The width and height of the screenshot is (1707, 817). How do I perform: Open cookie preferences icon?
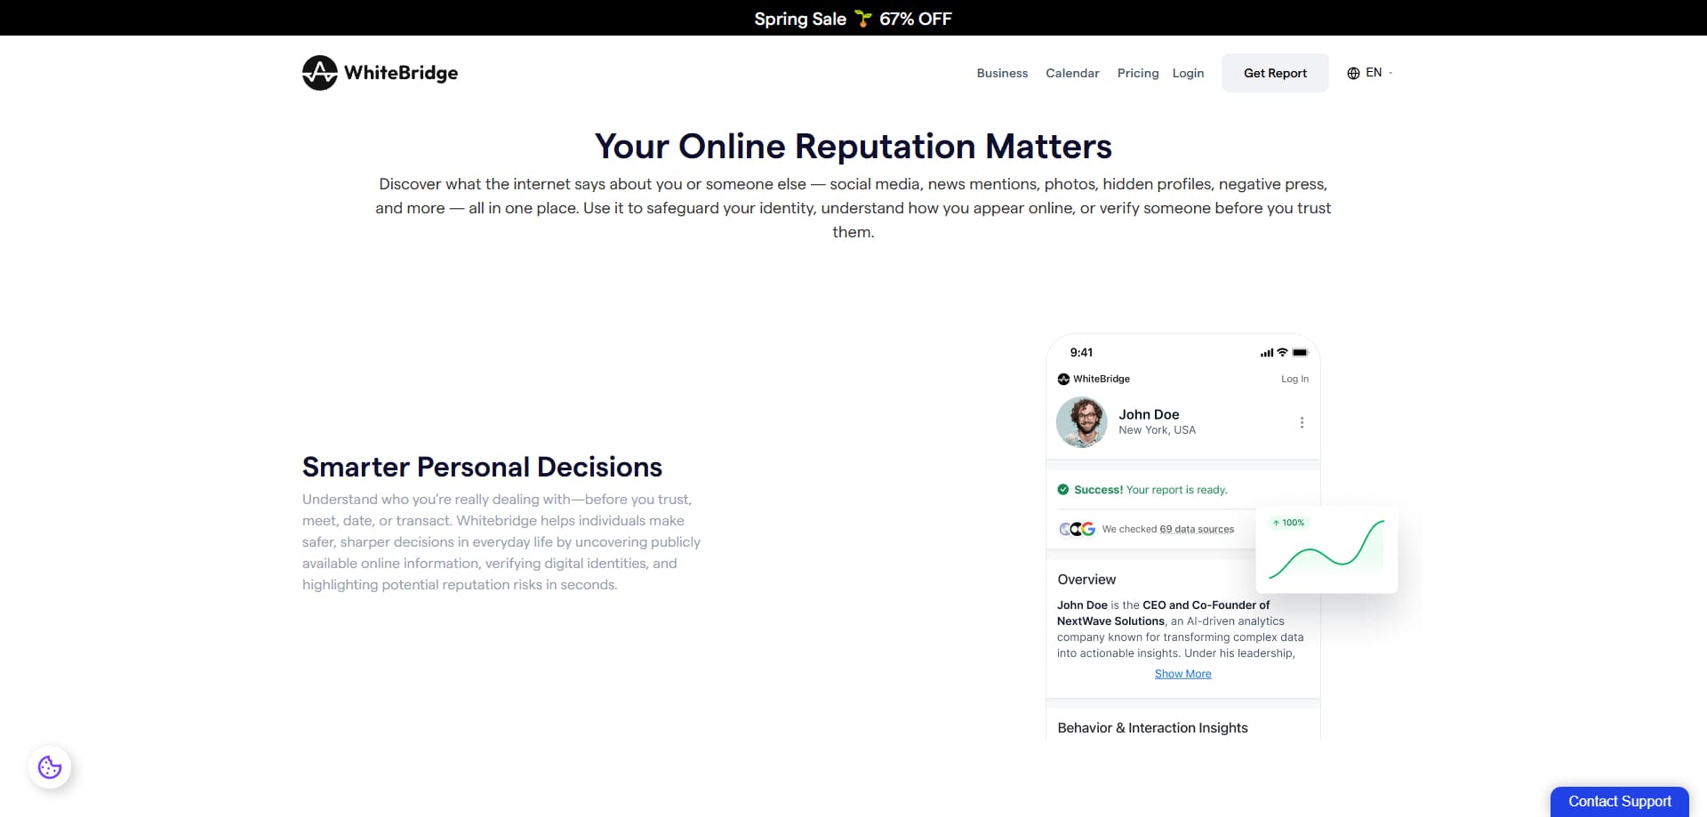50,767
